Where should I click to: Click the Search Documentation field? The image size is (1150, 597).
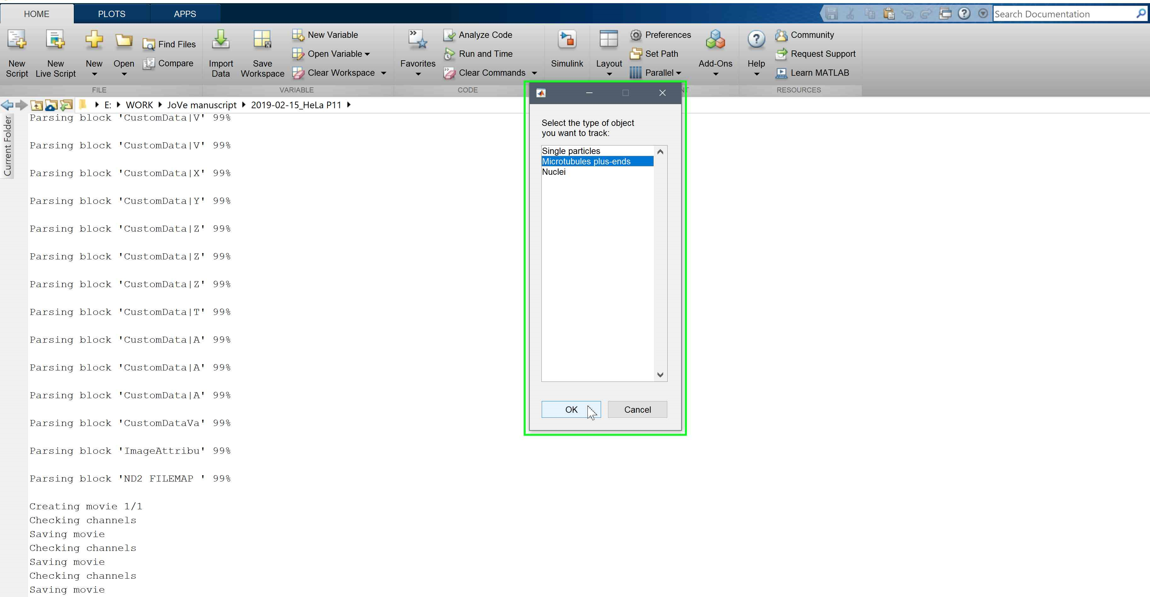pyautogui.click(x=1063, y=14)
